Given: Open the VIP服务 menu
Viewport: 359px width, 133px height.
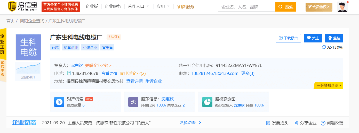Looking at the screenshot, I should click(x=186, y=7).
